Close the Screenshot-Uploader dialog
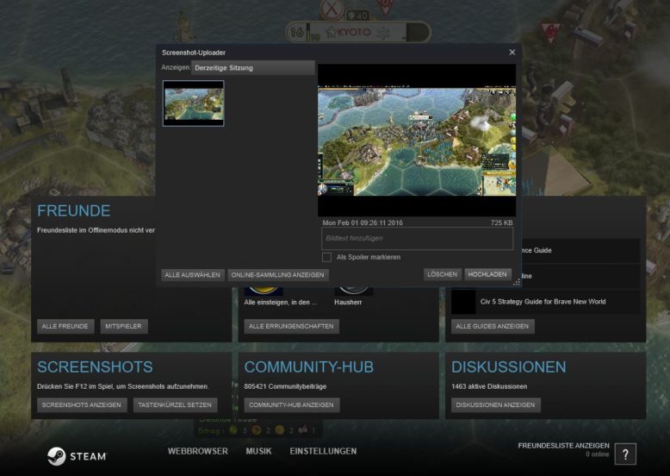This screenshot has width=670, height=476. 512,53
